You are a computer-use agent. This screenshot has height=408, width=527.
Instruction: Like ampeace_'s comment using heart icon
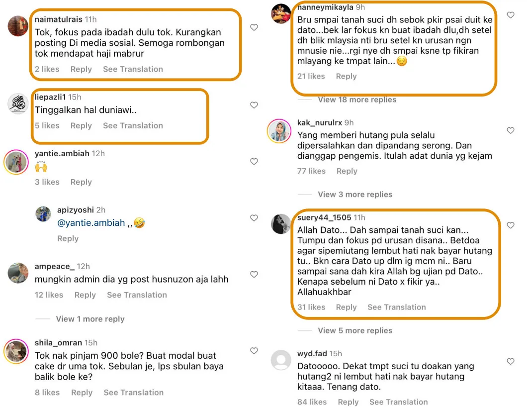click(x=254, y=275)
